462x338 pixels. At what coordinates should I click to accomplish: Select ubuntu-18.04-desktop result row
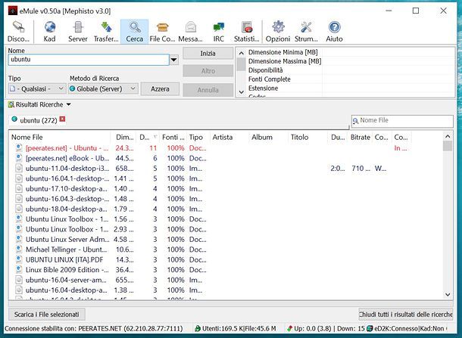(226, 209)
